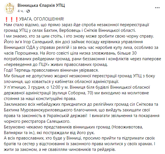
Task: Open the Вінницька Єпархія УПЦ page name link
Action: (x=41, y=5)
